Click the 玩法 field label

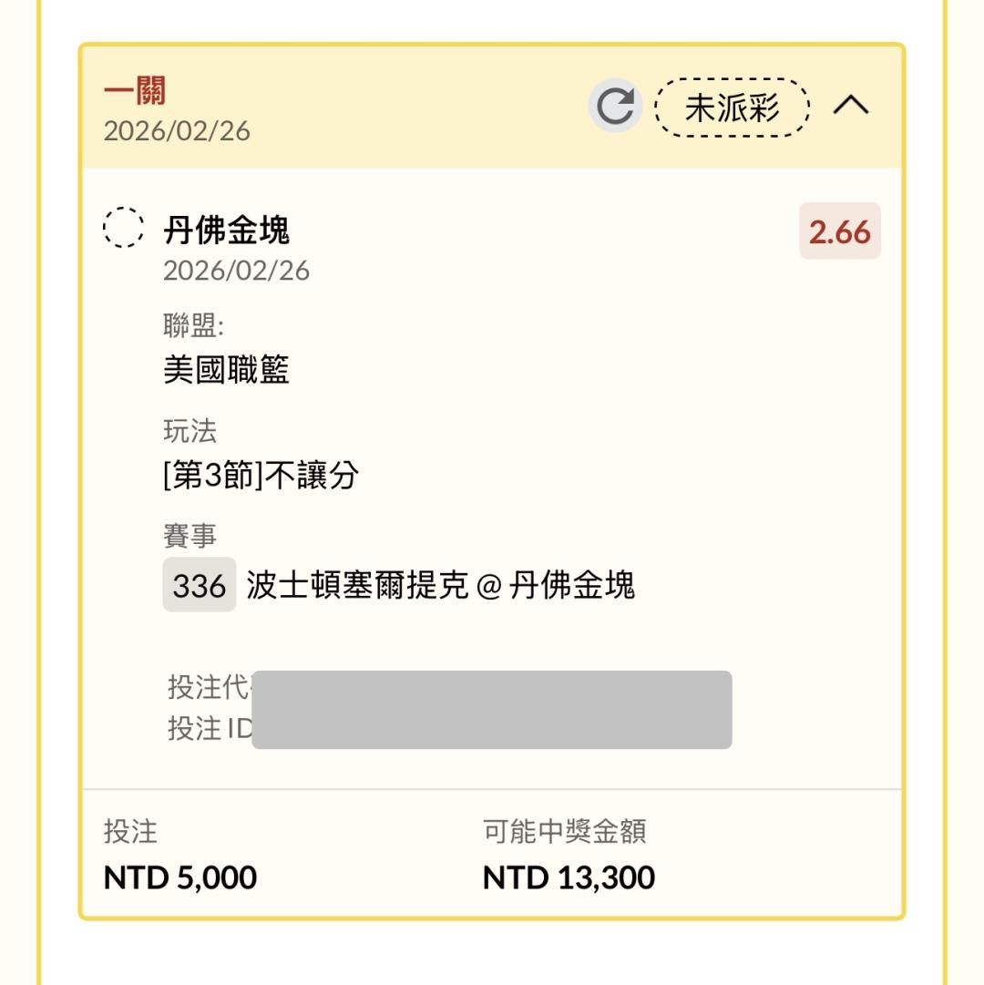click(x=190, y=431)
